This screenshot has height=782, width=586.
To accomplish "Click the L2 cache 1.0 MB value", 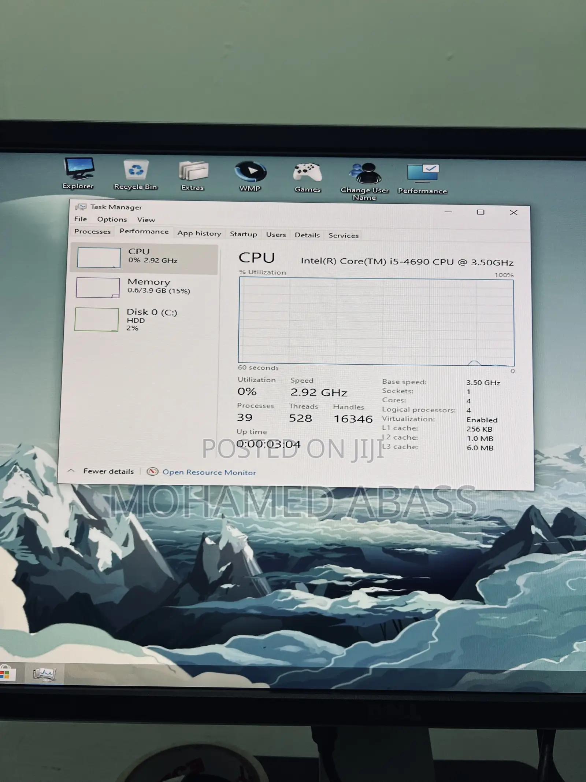I will click(x=480, y=439).
